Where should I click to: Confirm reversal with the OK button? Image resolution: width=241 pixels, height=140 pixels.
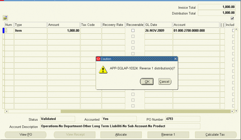147,81
